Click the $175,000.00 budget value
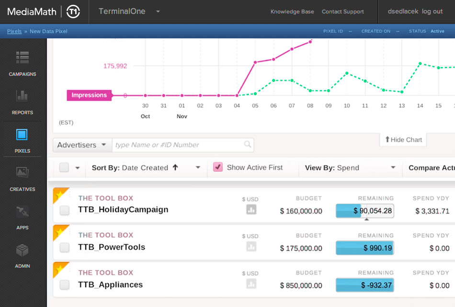 pos(301,248)
